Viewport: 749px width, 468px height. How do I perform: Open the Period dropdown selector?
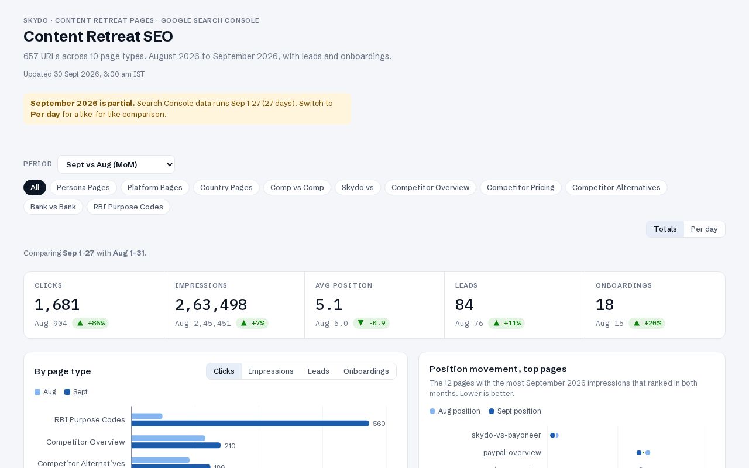(x=116, y=164)
